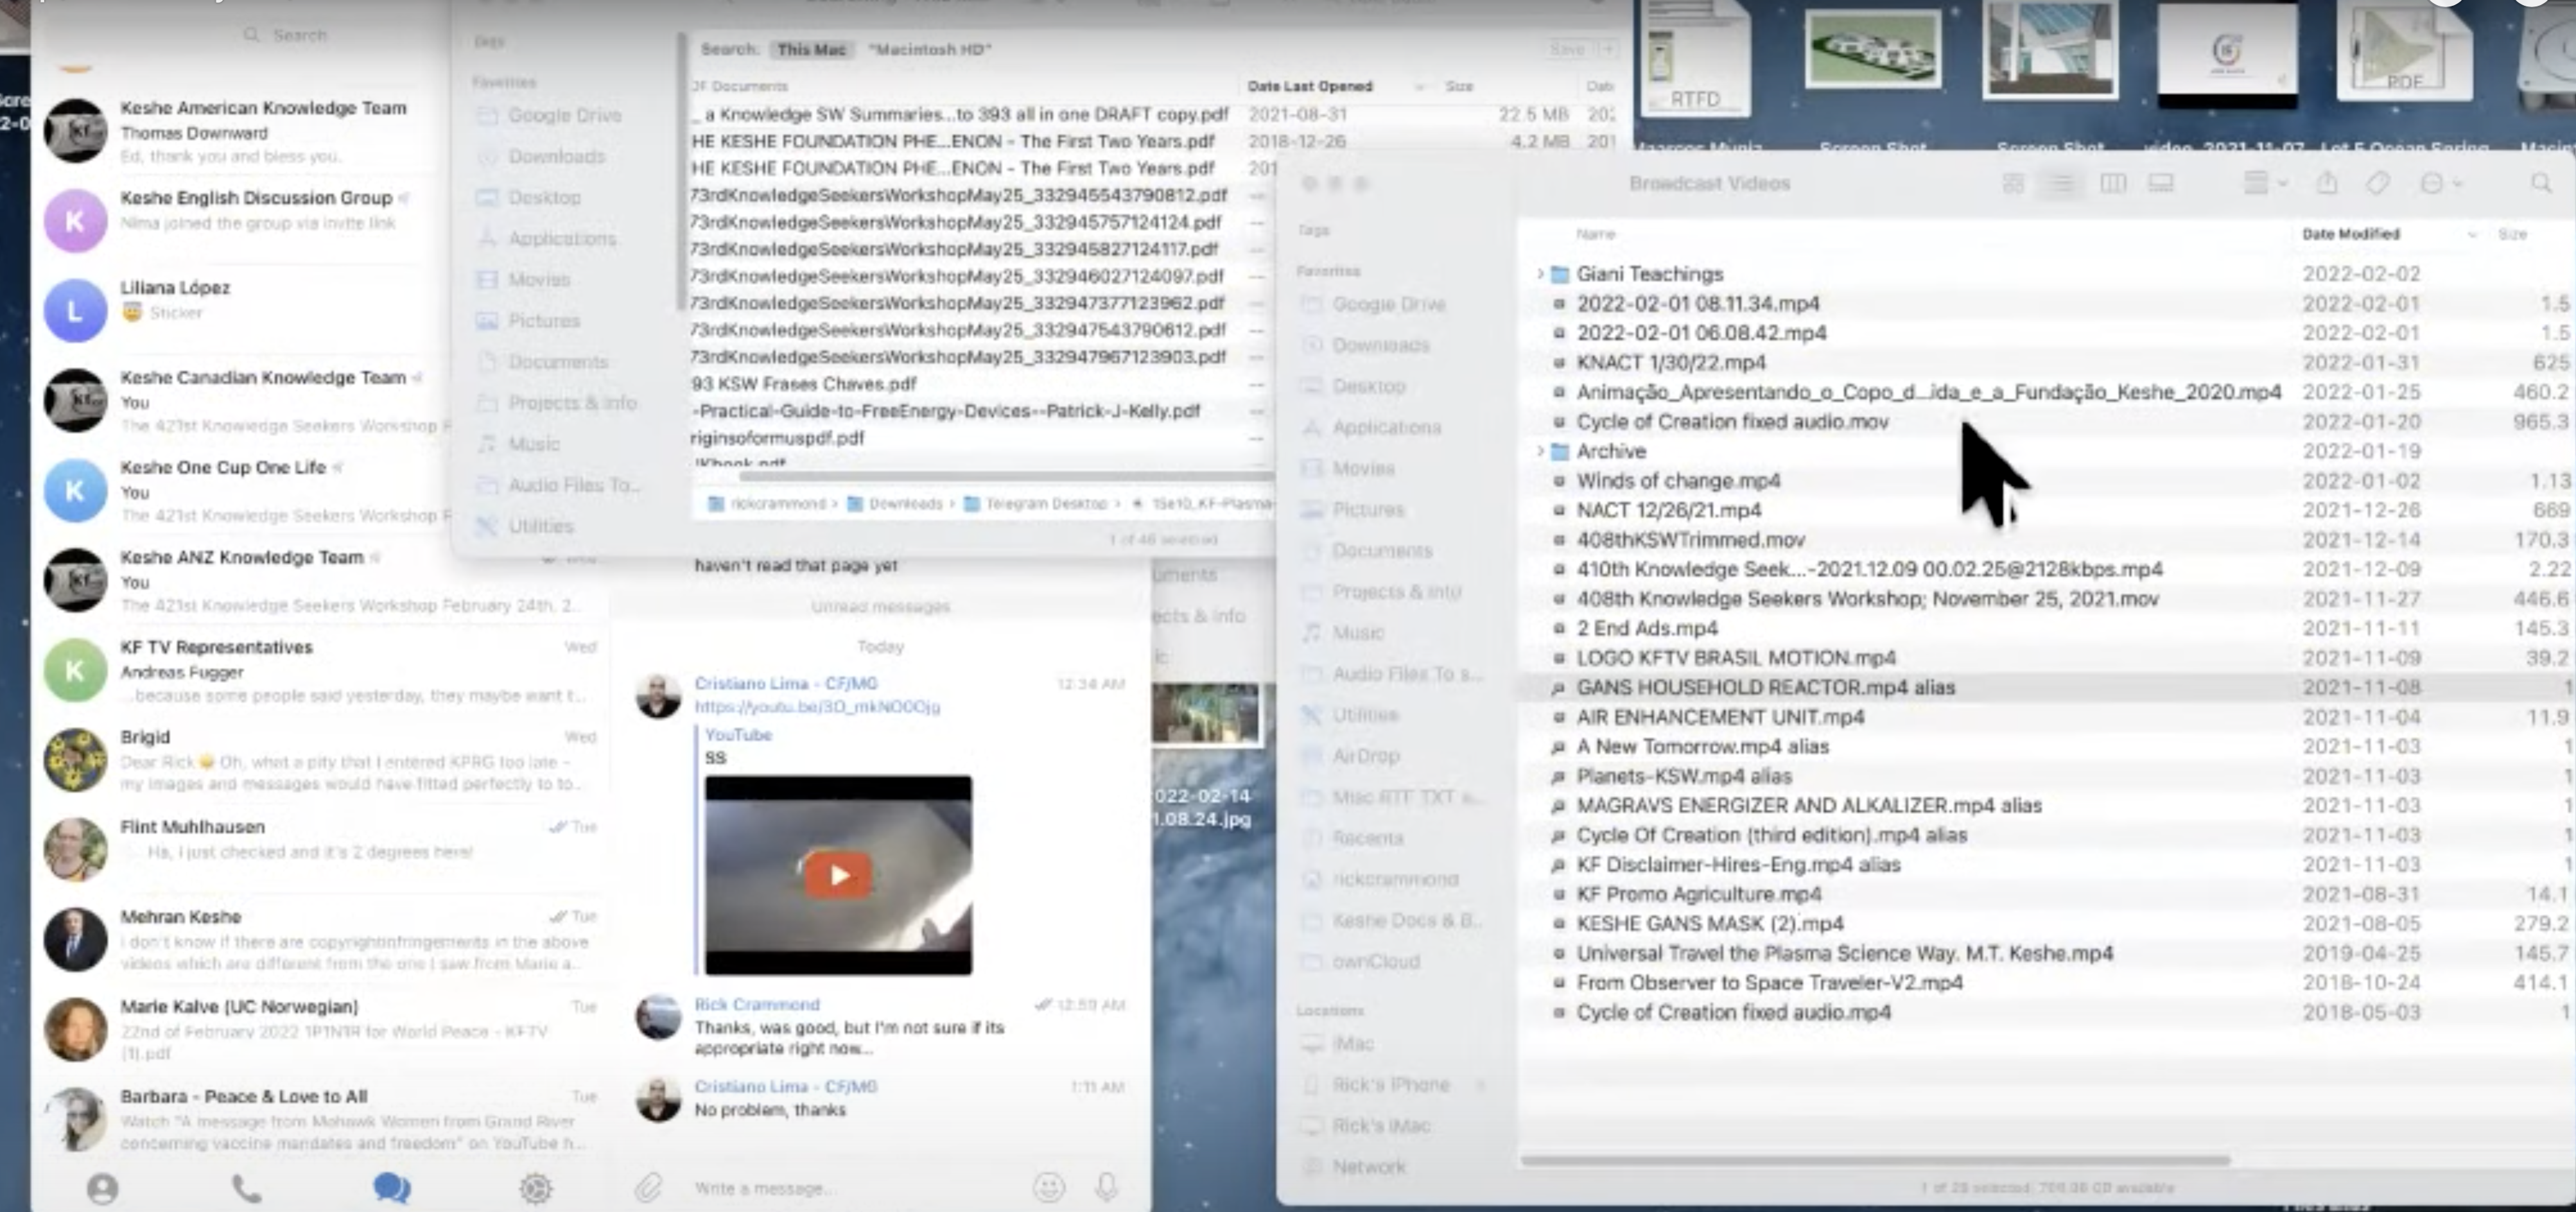2576x1212 pixels.
Task: Expand the Giani Teachings folder
Action: coord(1540,273)
